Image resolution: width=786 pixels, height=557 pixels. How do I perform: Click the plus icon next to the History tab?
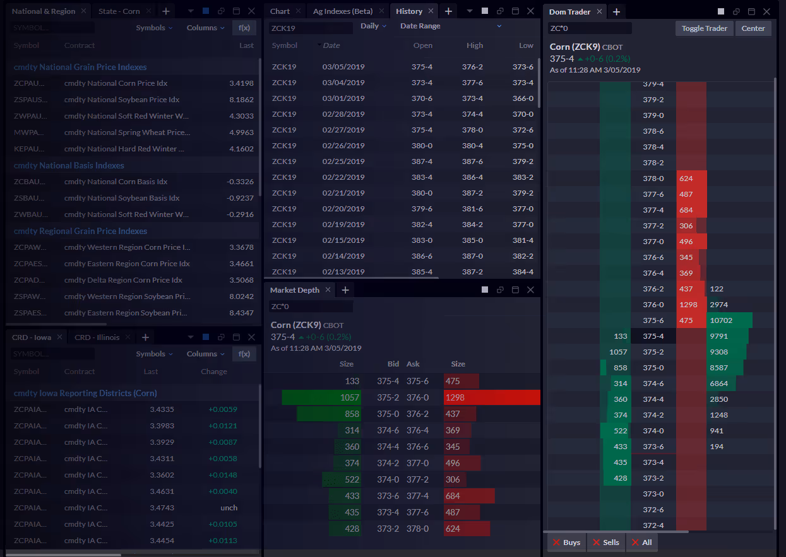447,11
